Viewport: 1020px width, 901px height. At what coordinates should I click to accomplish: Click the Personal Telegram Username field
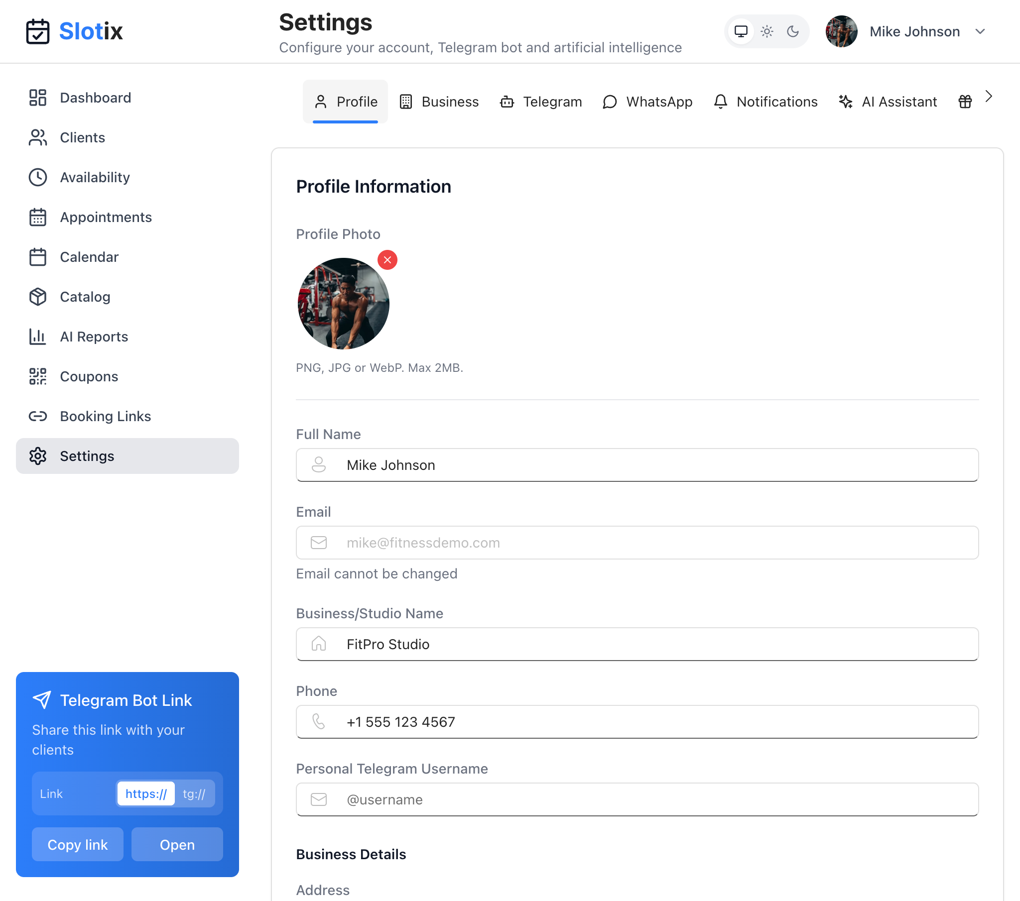pos(637,799)
